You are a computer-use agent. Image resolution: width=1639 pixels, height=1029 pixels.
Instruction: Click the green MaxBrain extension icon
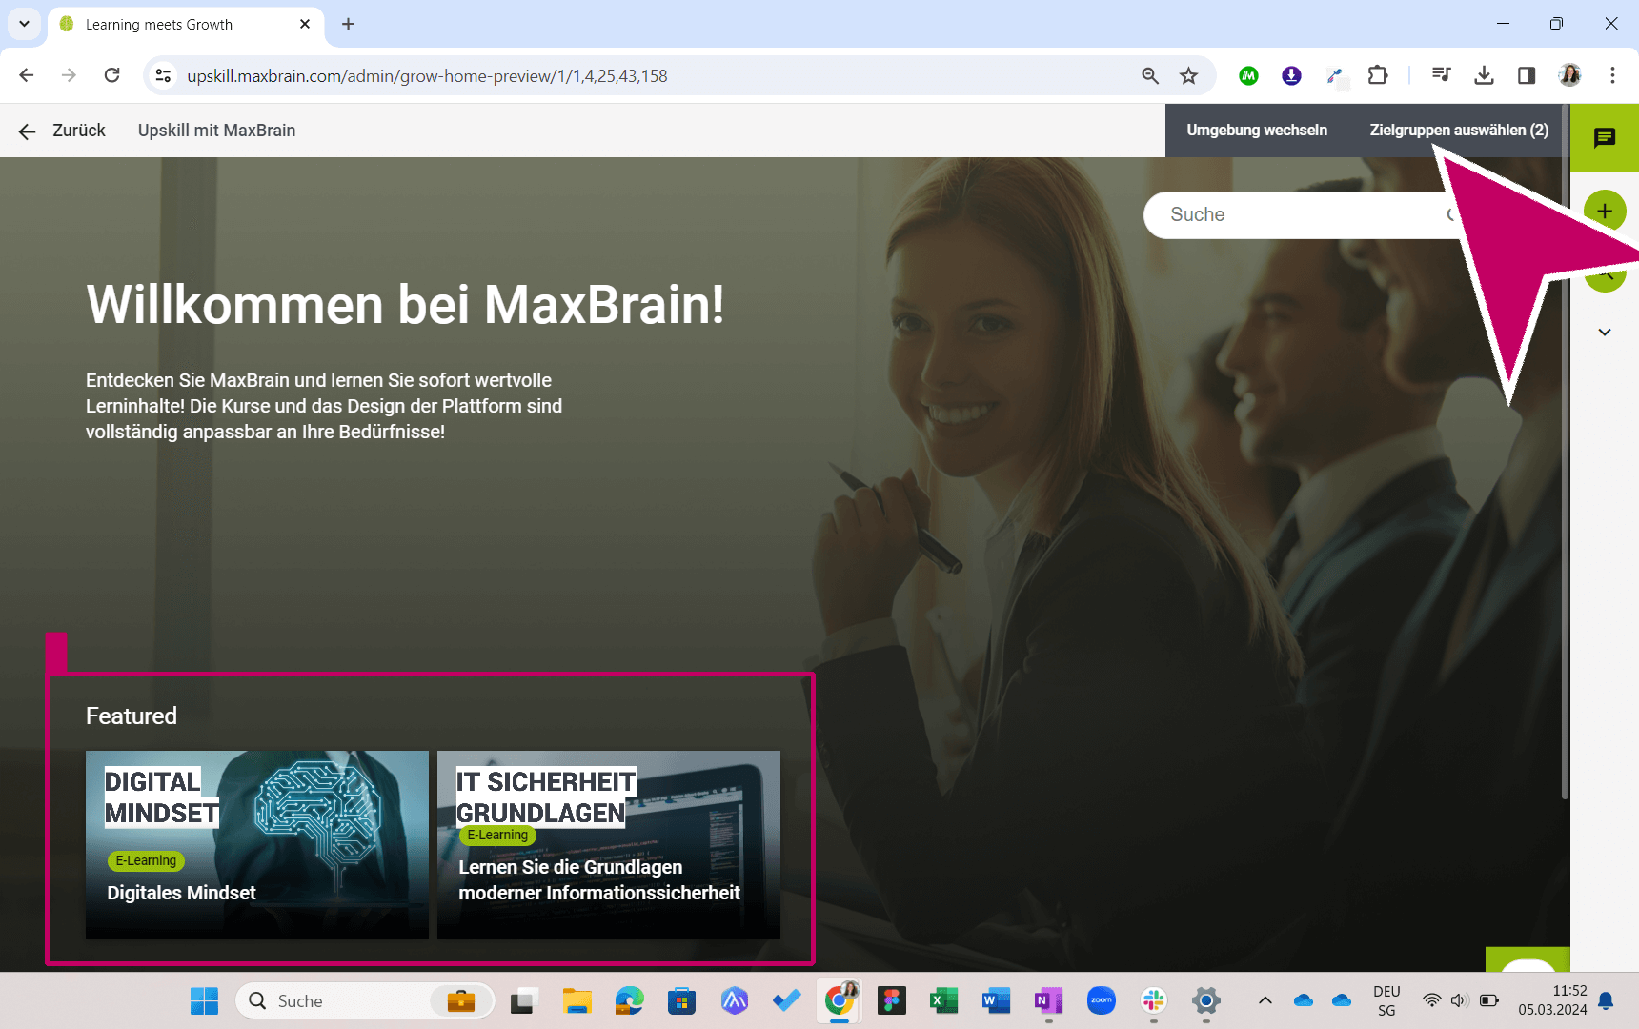1248,75
